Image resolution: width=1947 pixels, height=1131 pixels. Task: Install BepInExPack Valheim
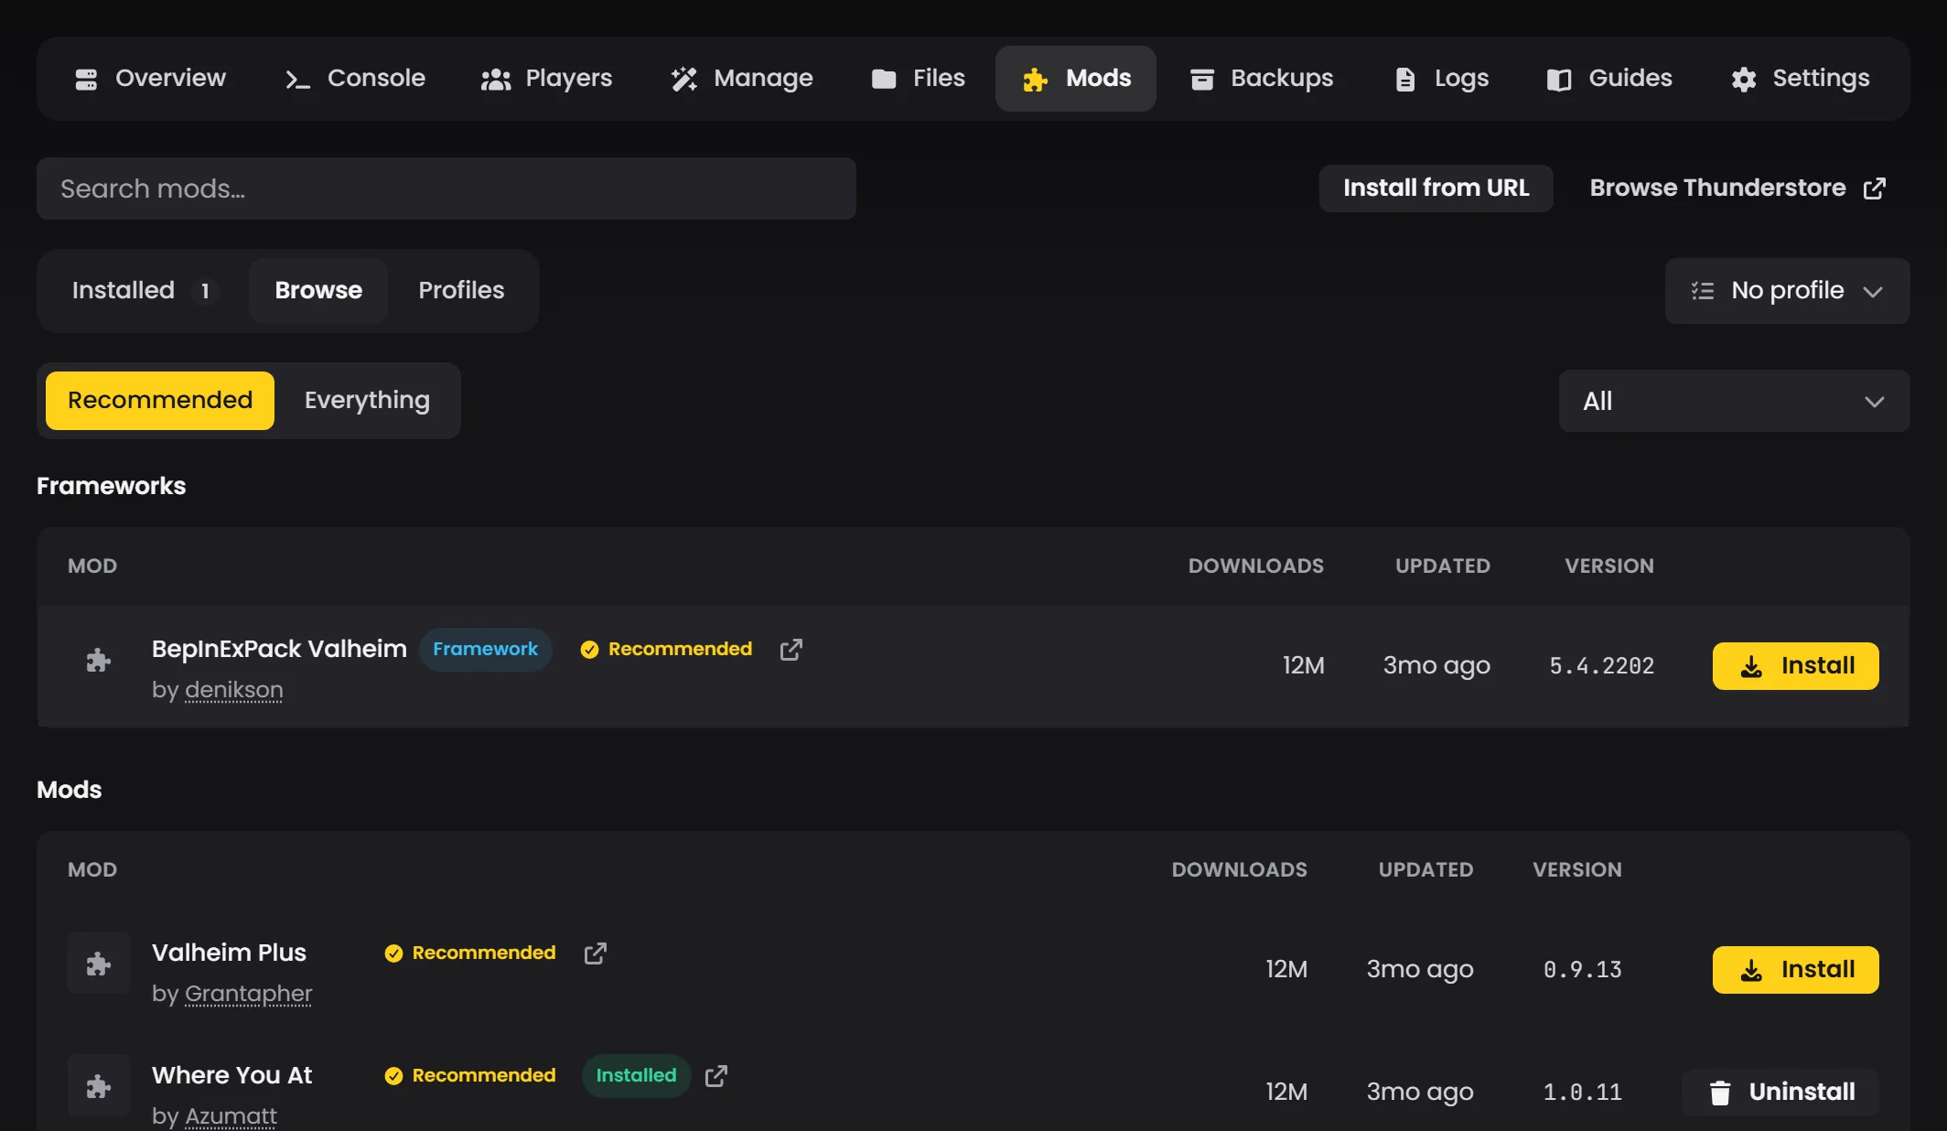coord(1795,666)
